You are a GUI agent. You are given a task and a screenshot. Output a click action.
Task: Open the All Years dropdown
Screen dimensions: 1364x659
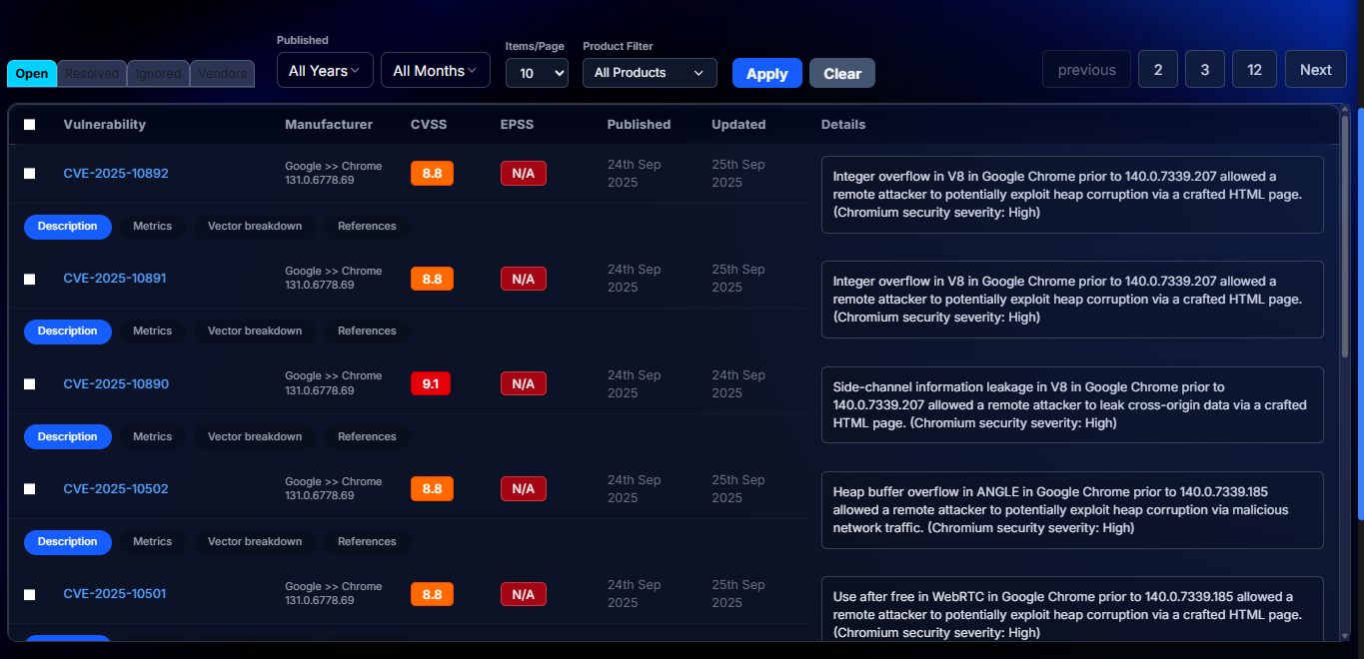[325, 71]
